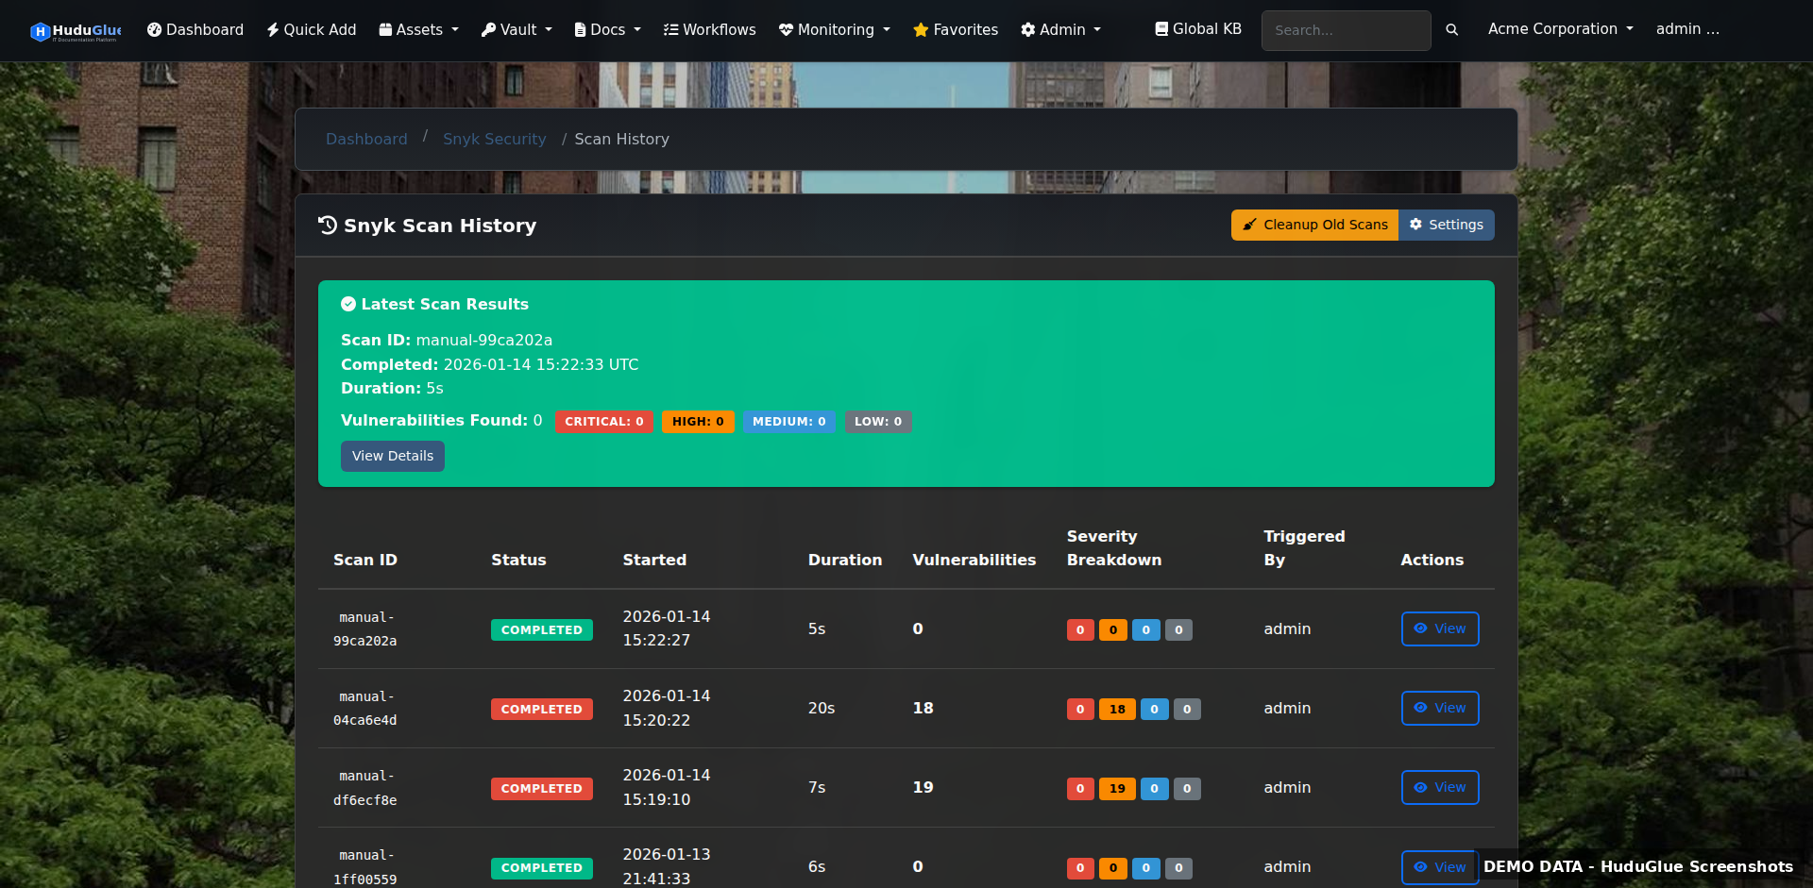The image size is (1813, 888).
Task: Go to Dashboard via breadcrumb
Action: (366, 140)
